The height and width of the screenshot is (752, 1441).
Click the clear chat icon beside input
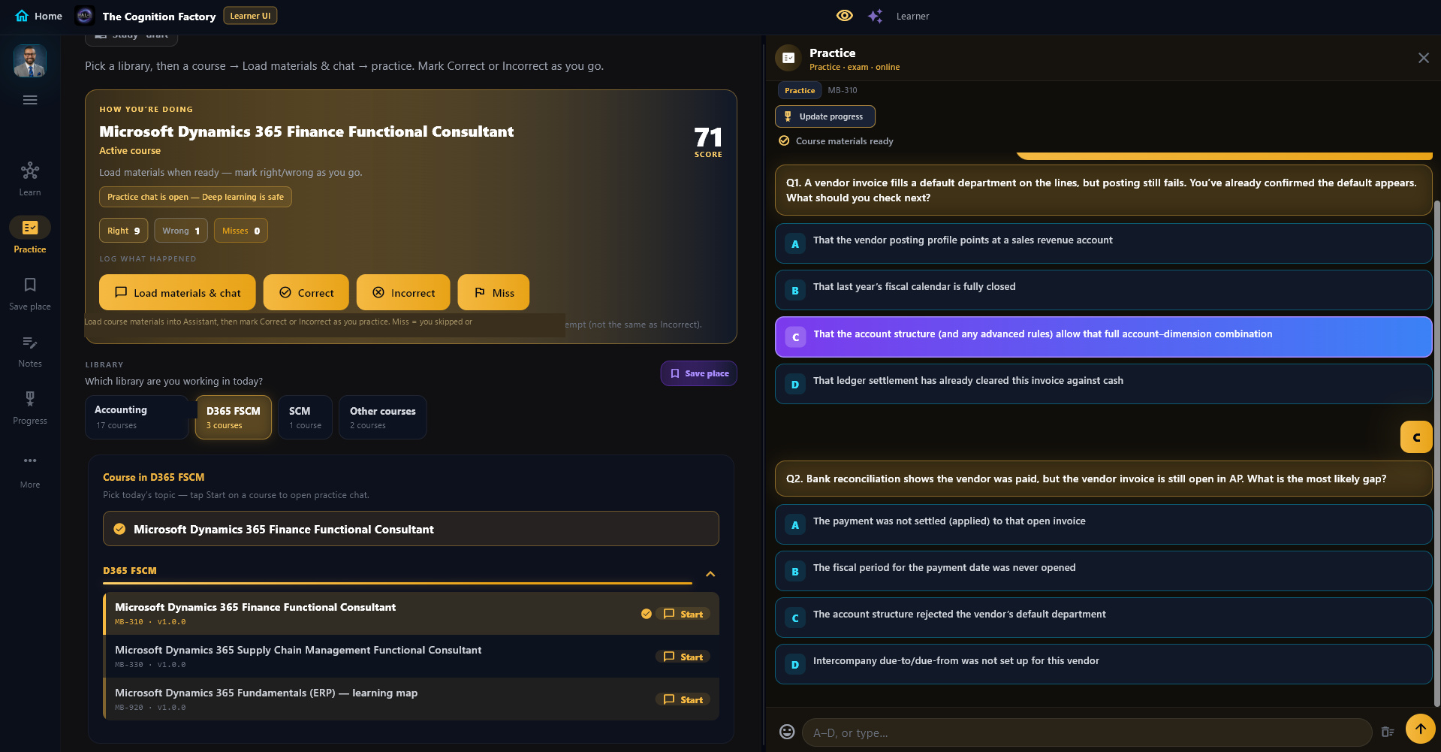coord(1387,732)
